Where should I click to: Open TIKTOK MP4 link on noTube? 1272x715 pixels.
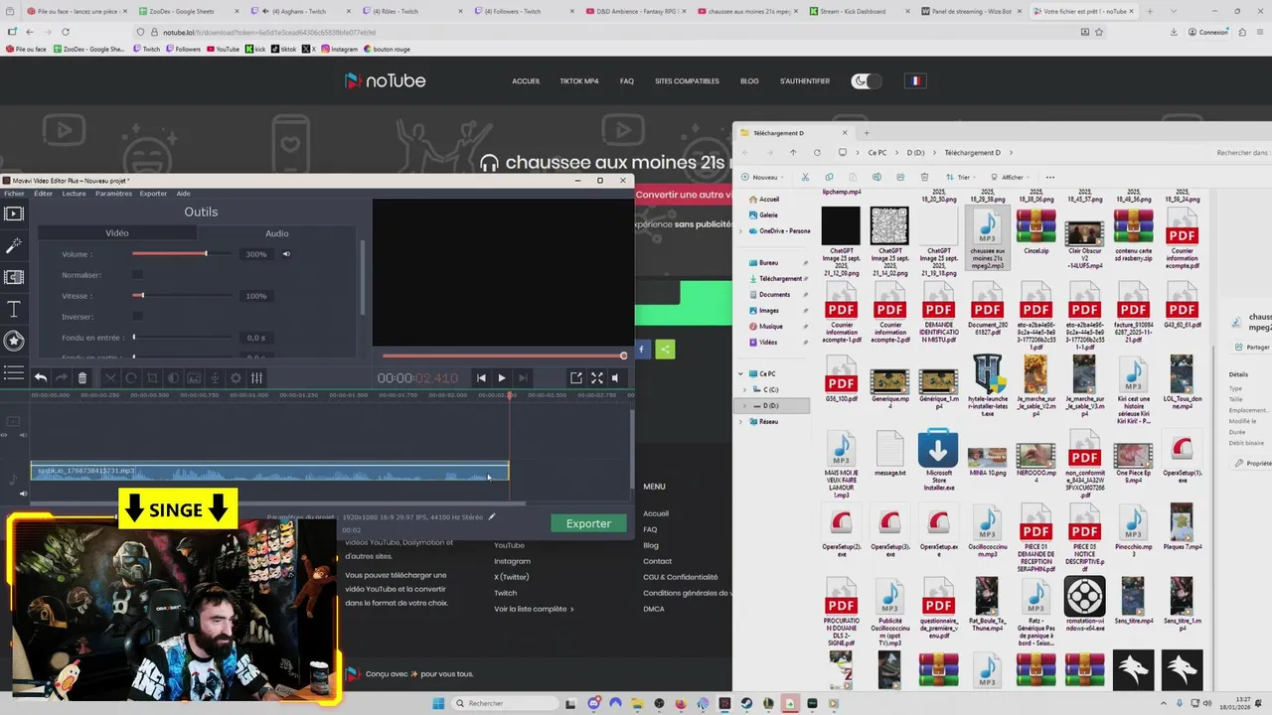579,80
